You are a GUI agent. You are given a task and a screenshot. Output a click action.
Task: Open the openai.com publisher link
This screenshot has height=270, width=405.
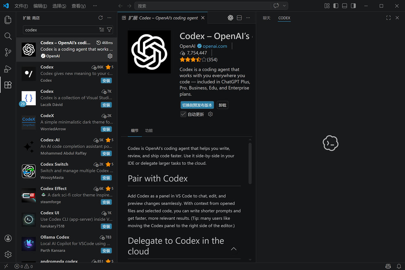(215, 46)
